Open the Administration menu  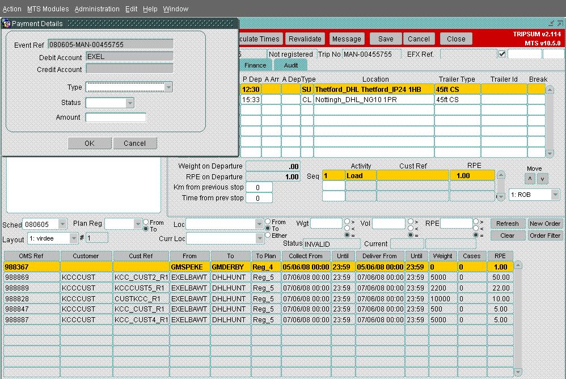point(97,9)
